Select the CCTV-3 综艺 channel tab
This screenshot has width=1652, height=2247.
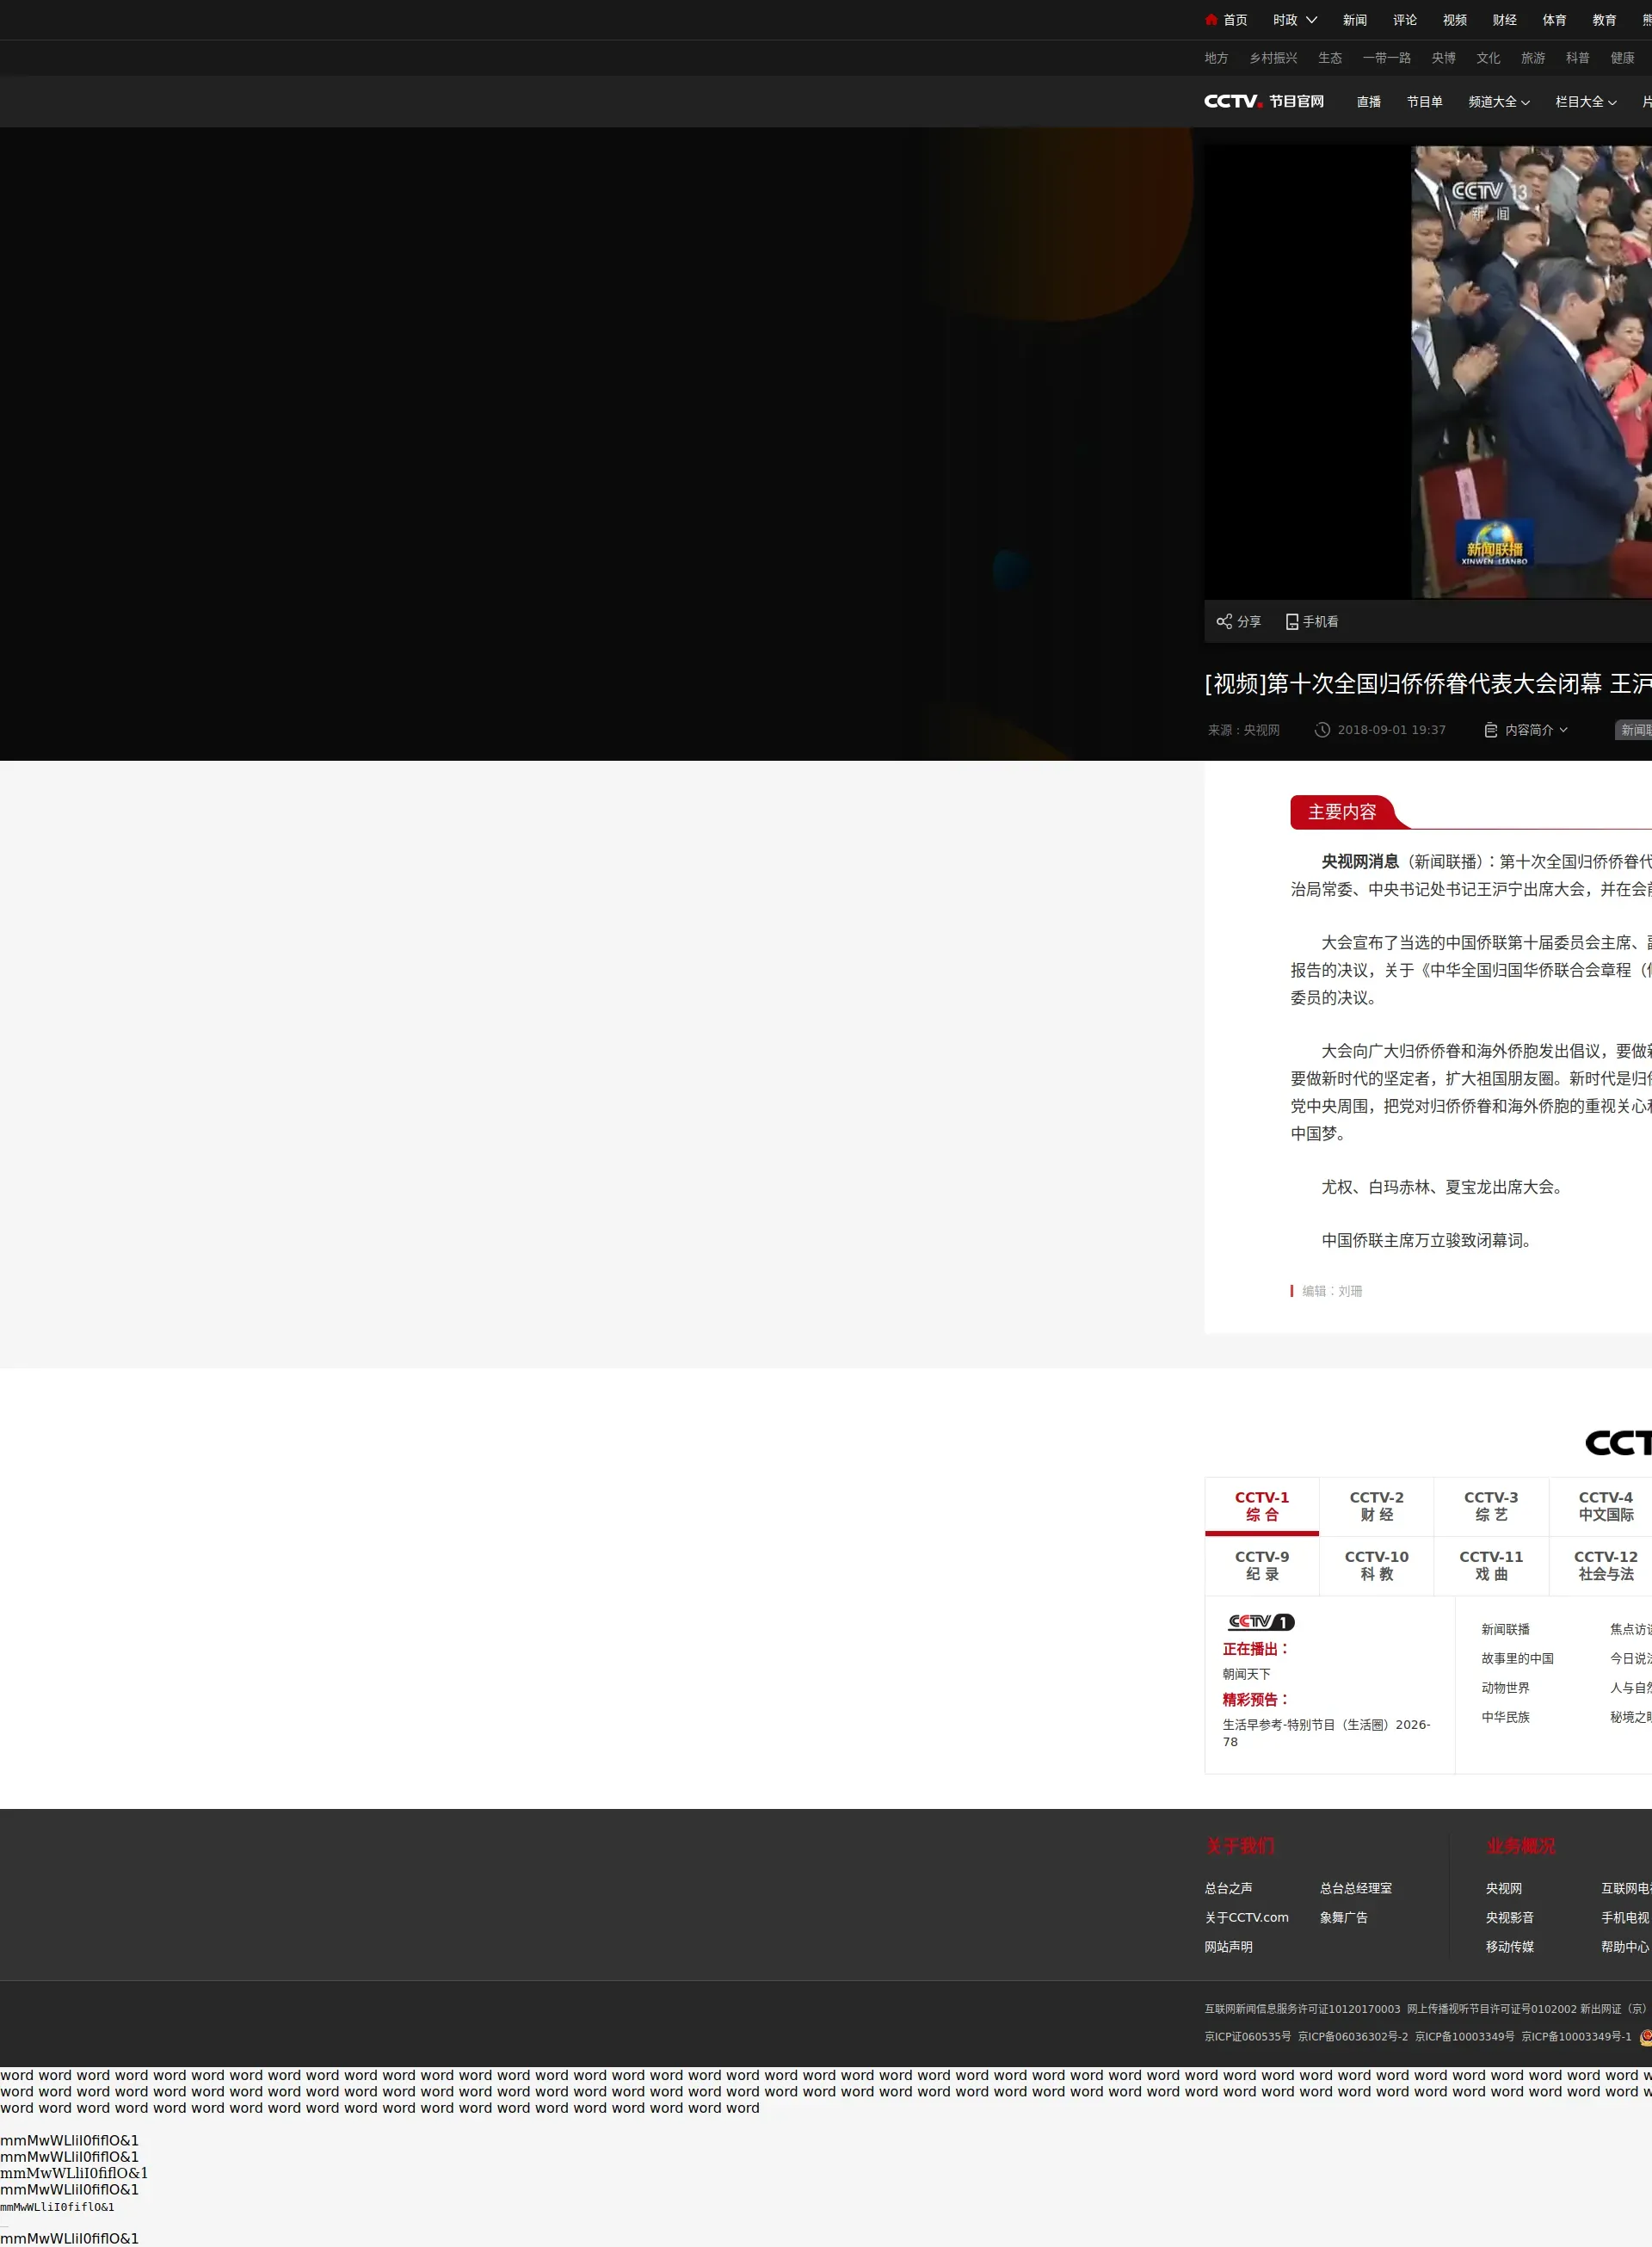coord(1490,1505)
